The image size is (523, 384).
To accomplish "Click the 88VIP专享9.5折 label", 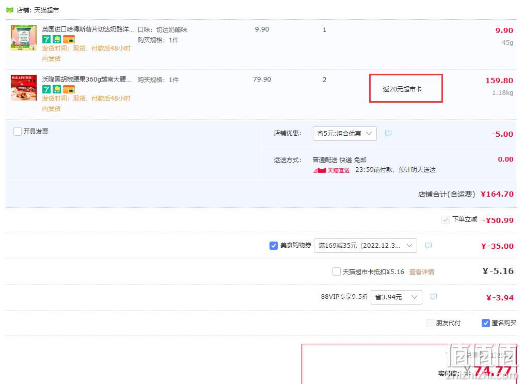I will coord(344,297).
